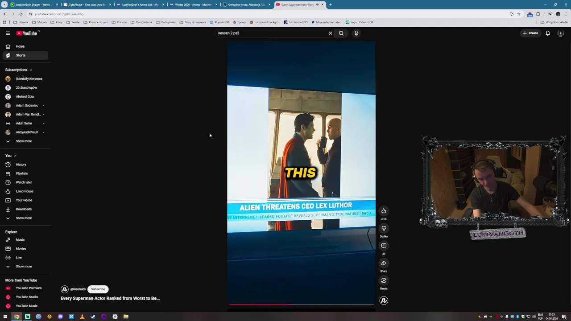Share this Short

(x=384, y=263)
